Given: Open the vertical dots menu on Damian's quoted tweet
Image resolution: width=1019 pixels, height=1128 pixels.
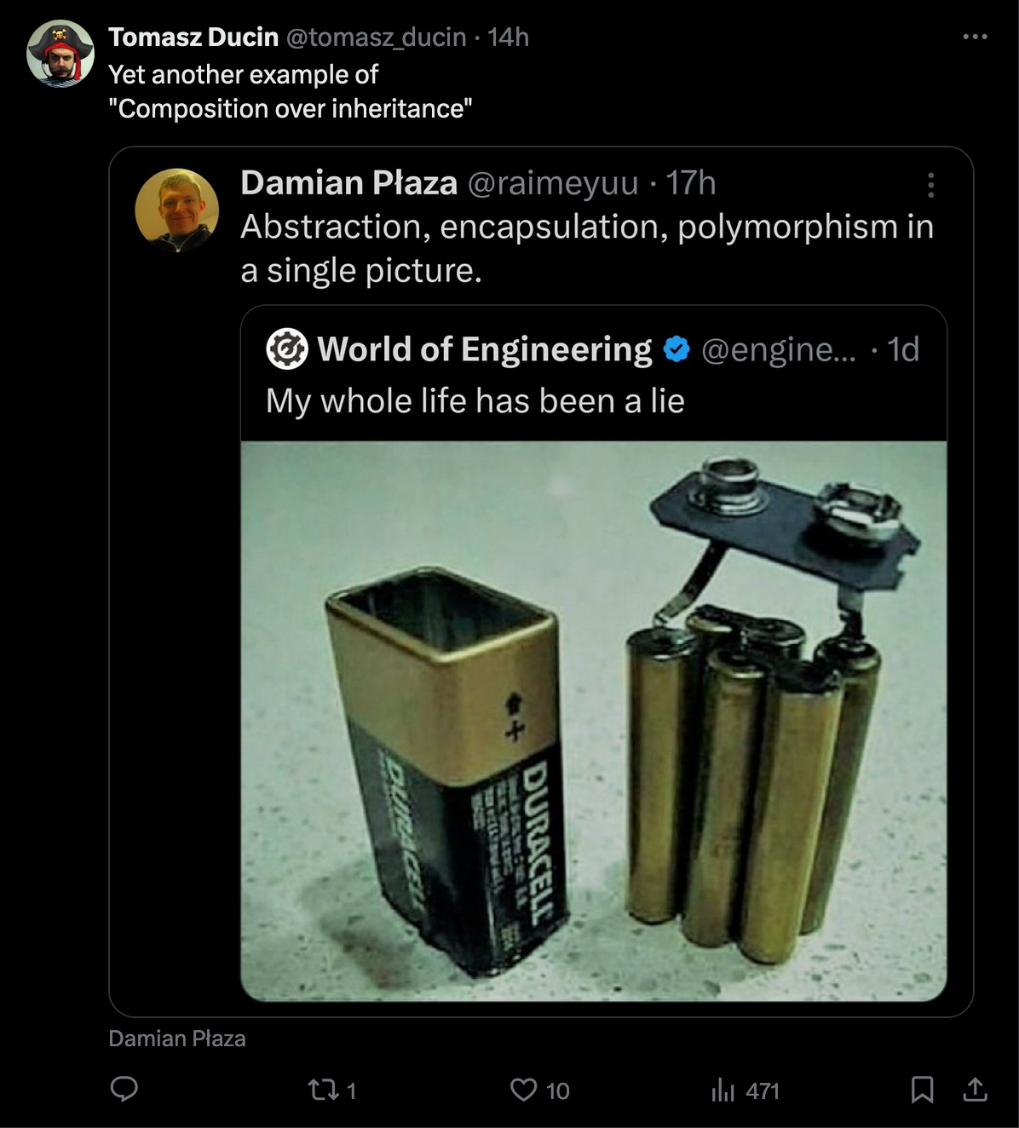Looking at the screenshot, I should pyautogui.click(x=930, y=185).
